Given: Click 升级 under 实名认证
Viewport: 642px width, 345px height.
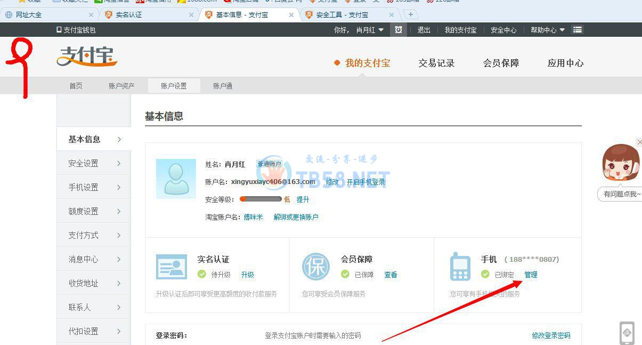Looking at the screenshot, I should (x=247, y=275).
